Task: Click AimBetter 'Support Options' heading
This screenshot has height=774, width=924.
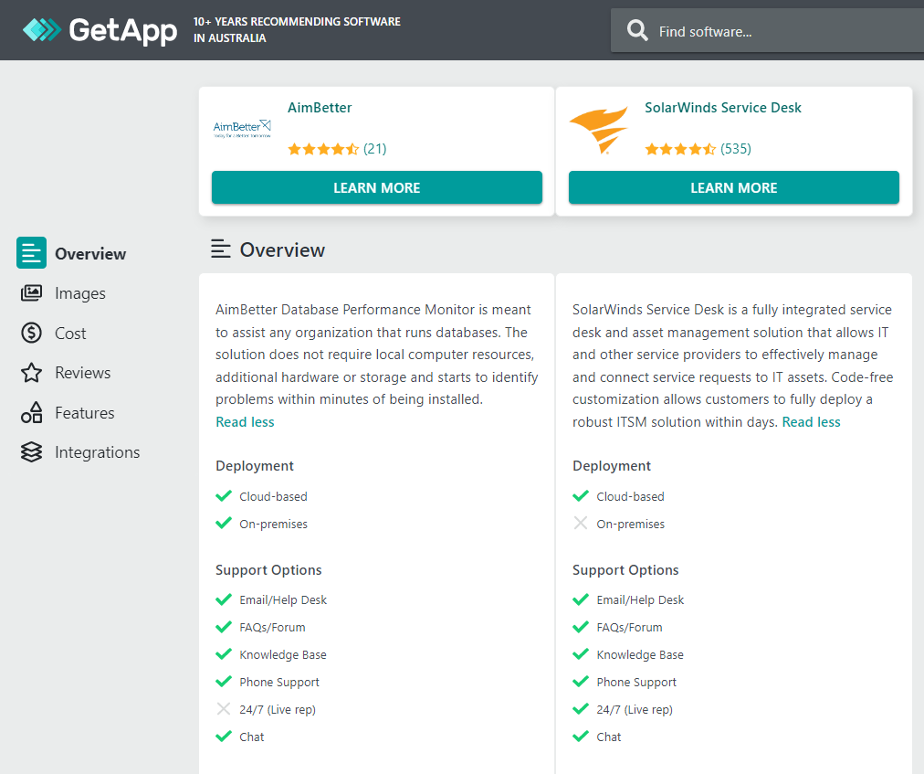Action: pyautogui.click(x=268, y=570)
